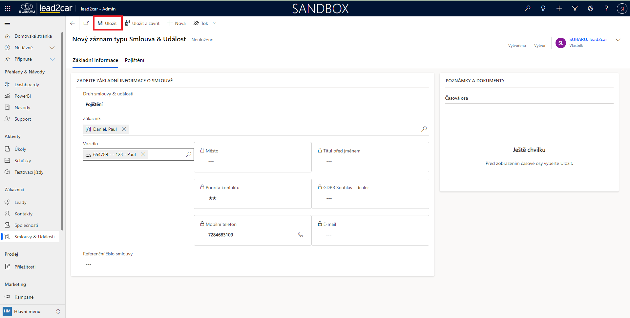
Task: Expand the header details chevron by owner
Action: [x=618, y=40]
